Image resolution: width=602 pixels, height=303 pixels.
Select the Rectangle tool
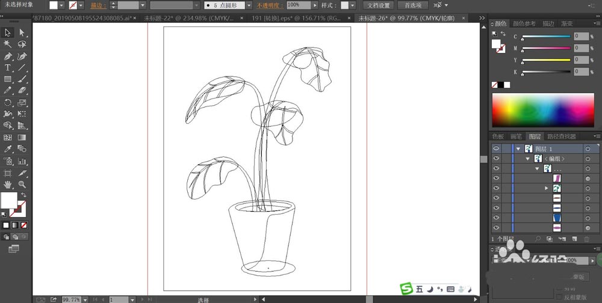(8, 79)
